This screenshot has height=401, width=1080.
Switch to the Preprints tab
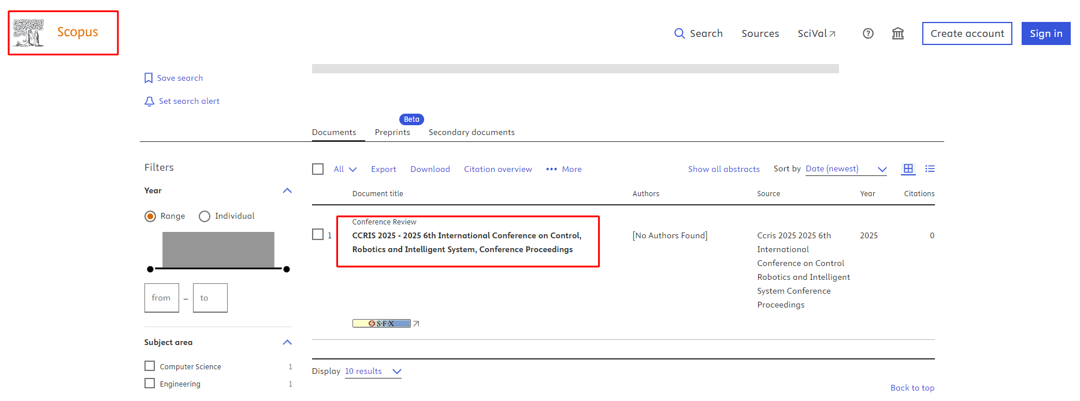(392, 132)
